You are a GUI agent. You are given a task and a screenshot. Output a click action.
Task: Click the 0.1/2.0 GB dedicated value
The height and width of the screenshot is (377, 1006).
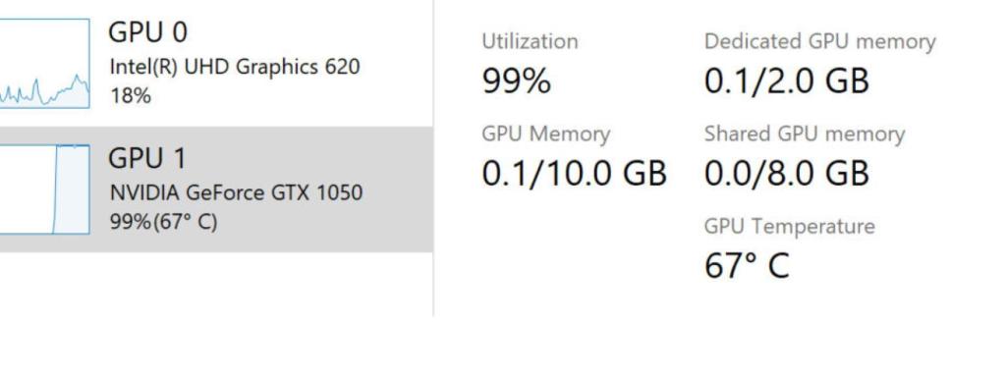pyautogui.click(x=787, y=81)
